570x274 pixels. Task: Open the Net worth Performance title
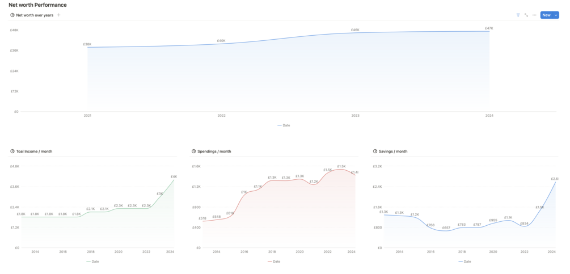(37, 5)
